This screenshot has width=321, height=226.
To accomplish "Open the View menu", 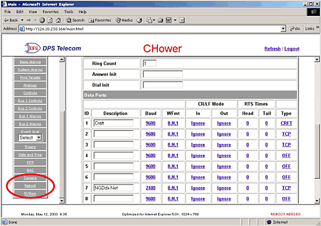I will click(x=33, y=12).
